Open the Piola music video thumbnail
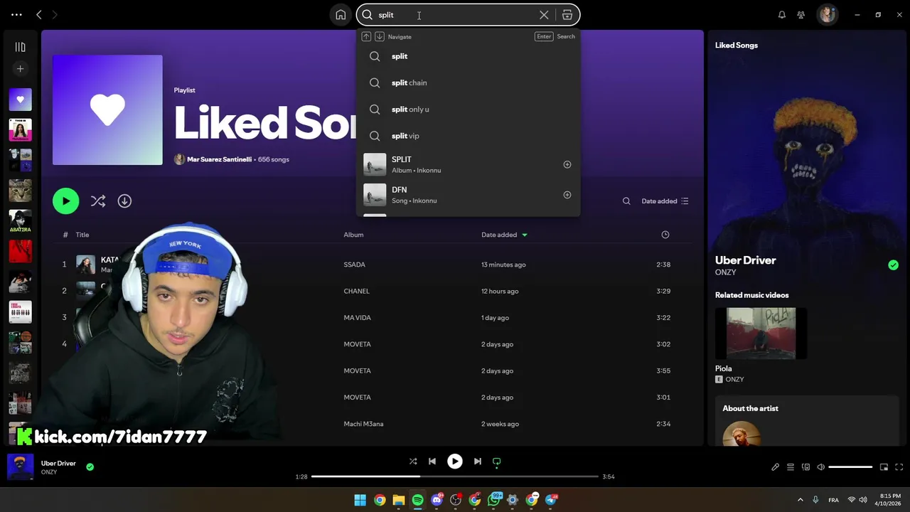This screenshot has width=910, height=512. 761,334
